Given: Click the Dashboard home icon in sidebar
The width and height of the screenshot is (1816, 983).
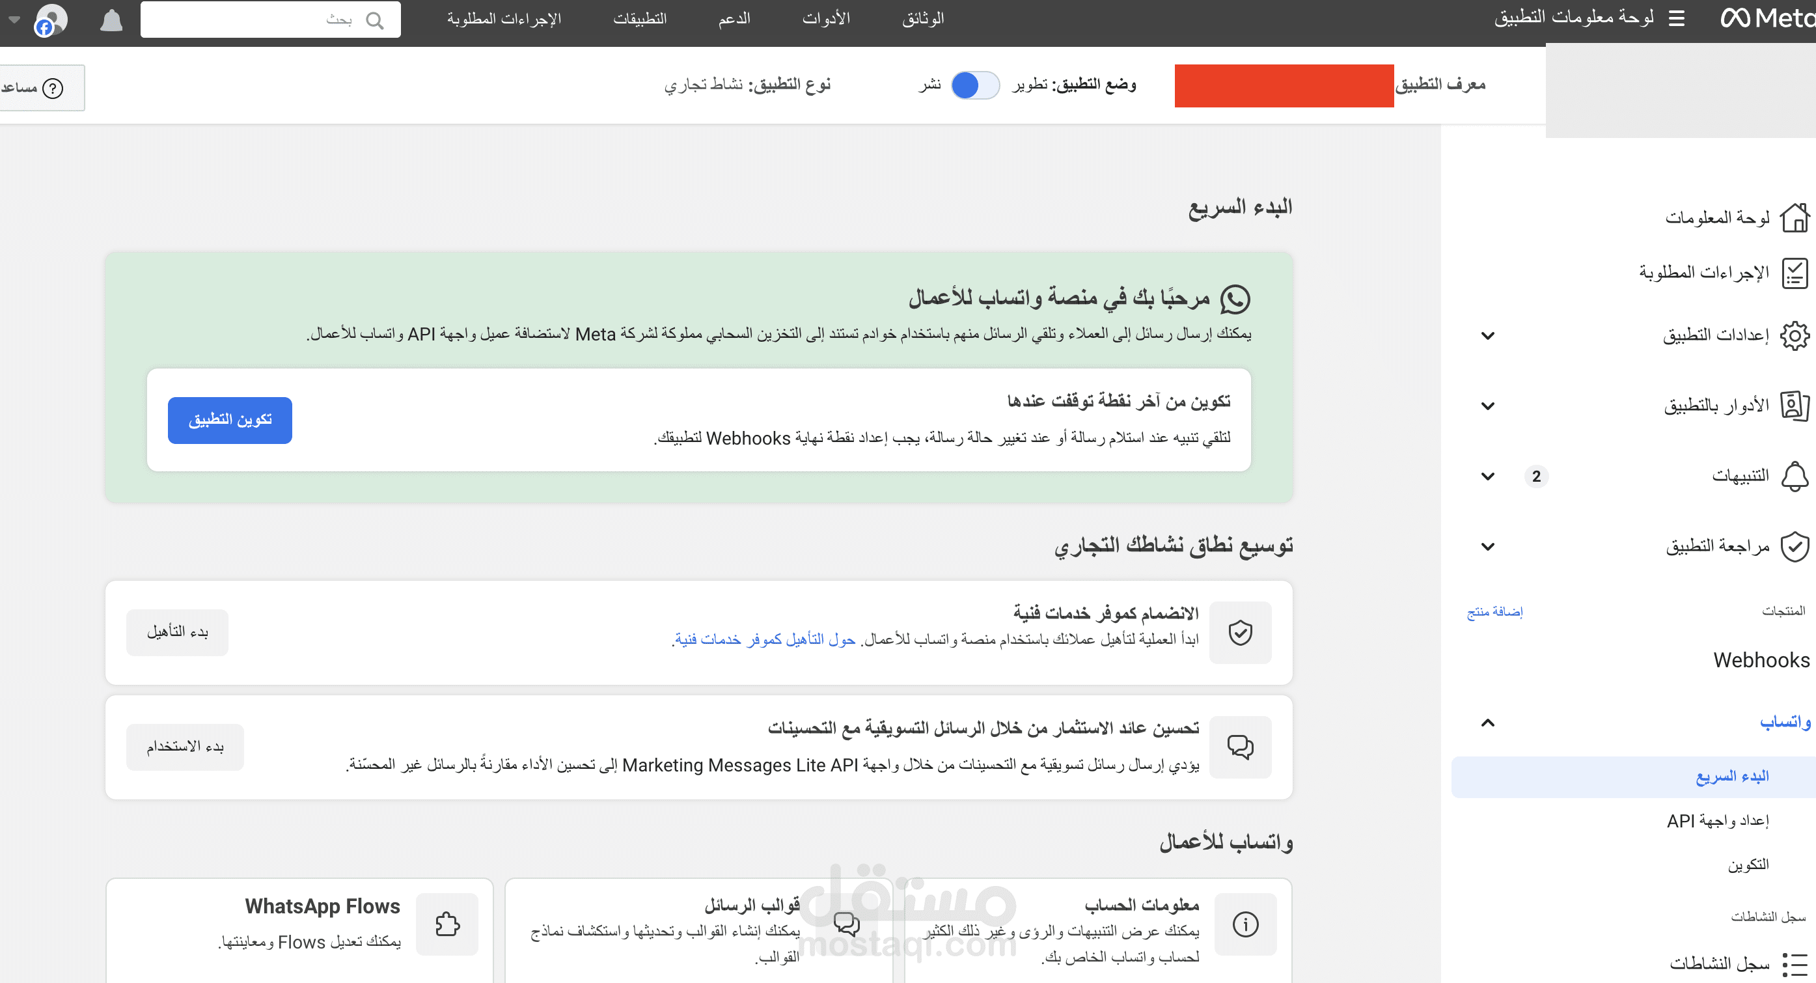Looking at the screenshot, I should [1794, 217].
